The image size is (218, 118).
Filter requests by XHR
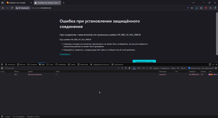pyautogui.click(x=150, y=68)
